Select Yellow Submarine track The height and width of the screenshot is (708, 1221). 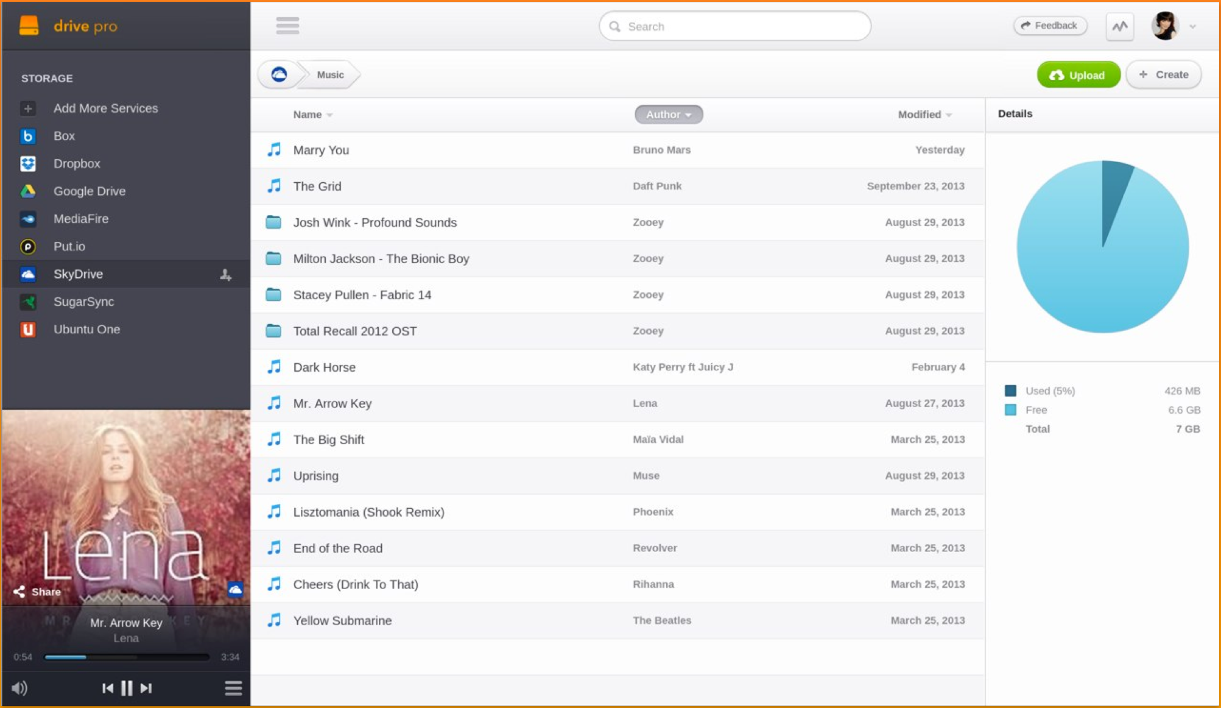(x=618, y=621)
